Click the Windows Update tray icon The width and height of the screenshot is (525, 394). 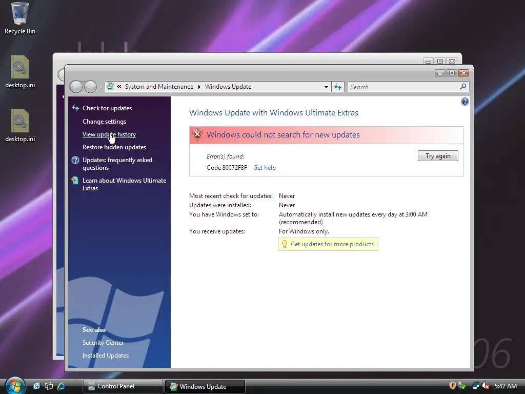462,386
